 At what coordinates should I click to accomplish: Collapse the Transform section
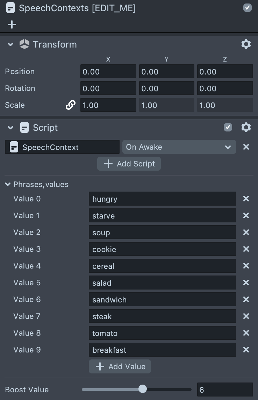(x=10, y=44)
